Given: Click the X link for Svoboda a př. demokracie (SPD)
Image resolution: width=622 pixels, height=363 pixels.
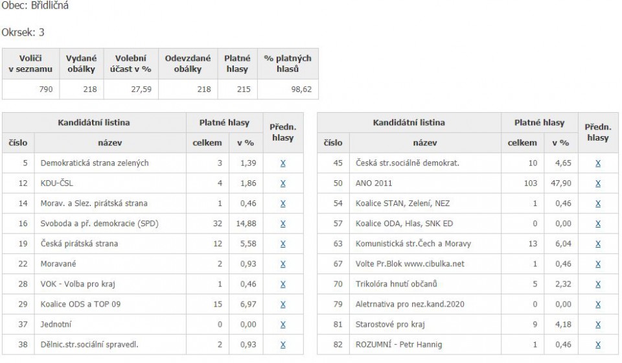Looking at the screenshot, I should [283, 224].
